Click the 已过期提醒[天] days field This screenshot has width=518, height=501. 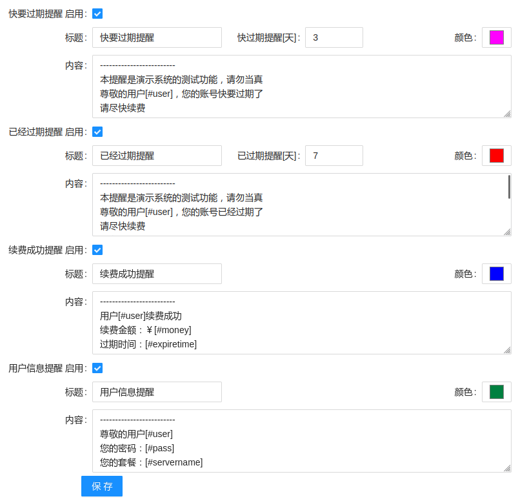coord(334,156)
